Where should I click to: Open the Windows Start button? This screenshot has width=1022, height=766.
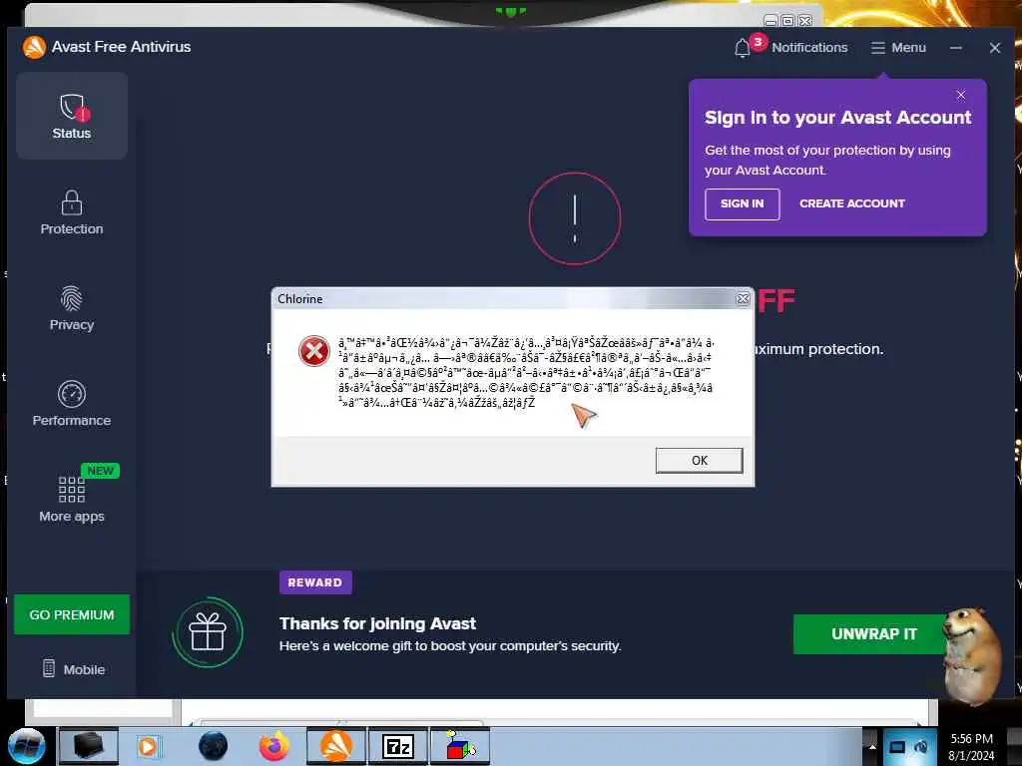27,746
